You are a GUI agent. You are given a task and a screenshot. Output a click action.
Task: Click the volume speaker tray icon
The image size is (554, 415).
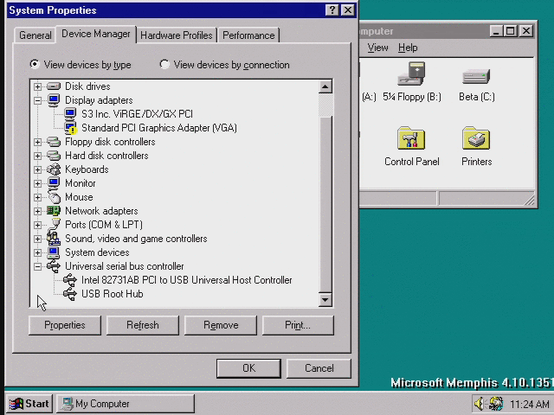pyautogui.click(x=480, y=404)
